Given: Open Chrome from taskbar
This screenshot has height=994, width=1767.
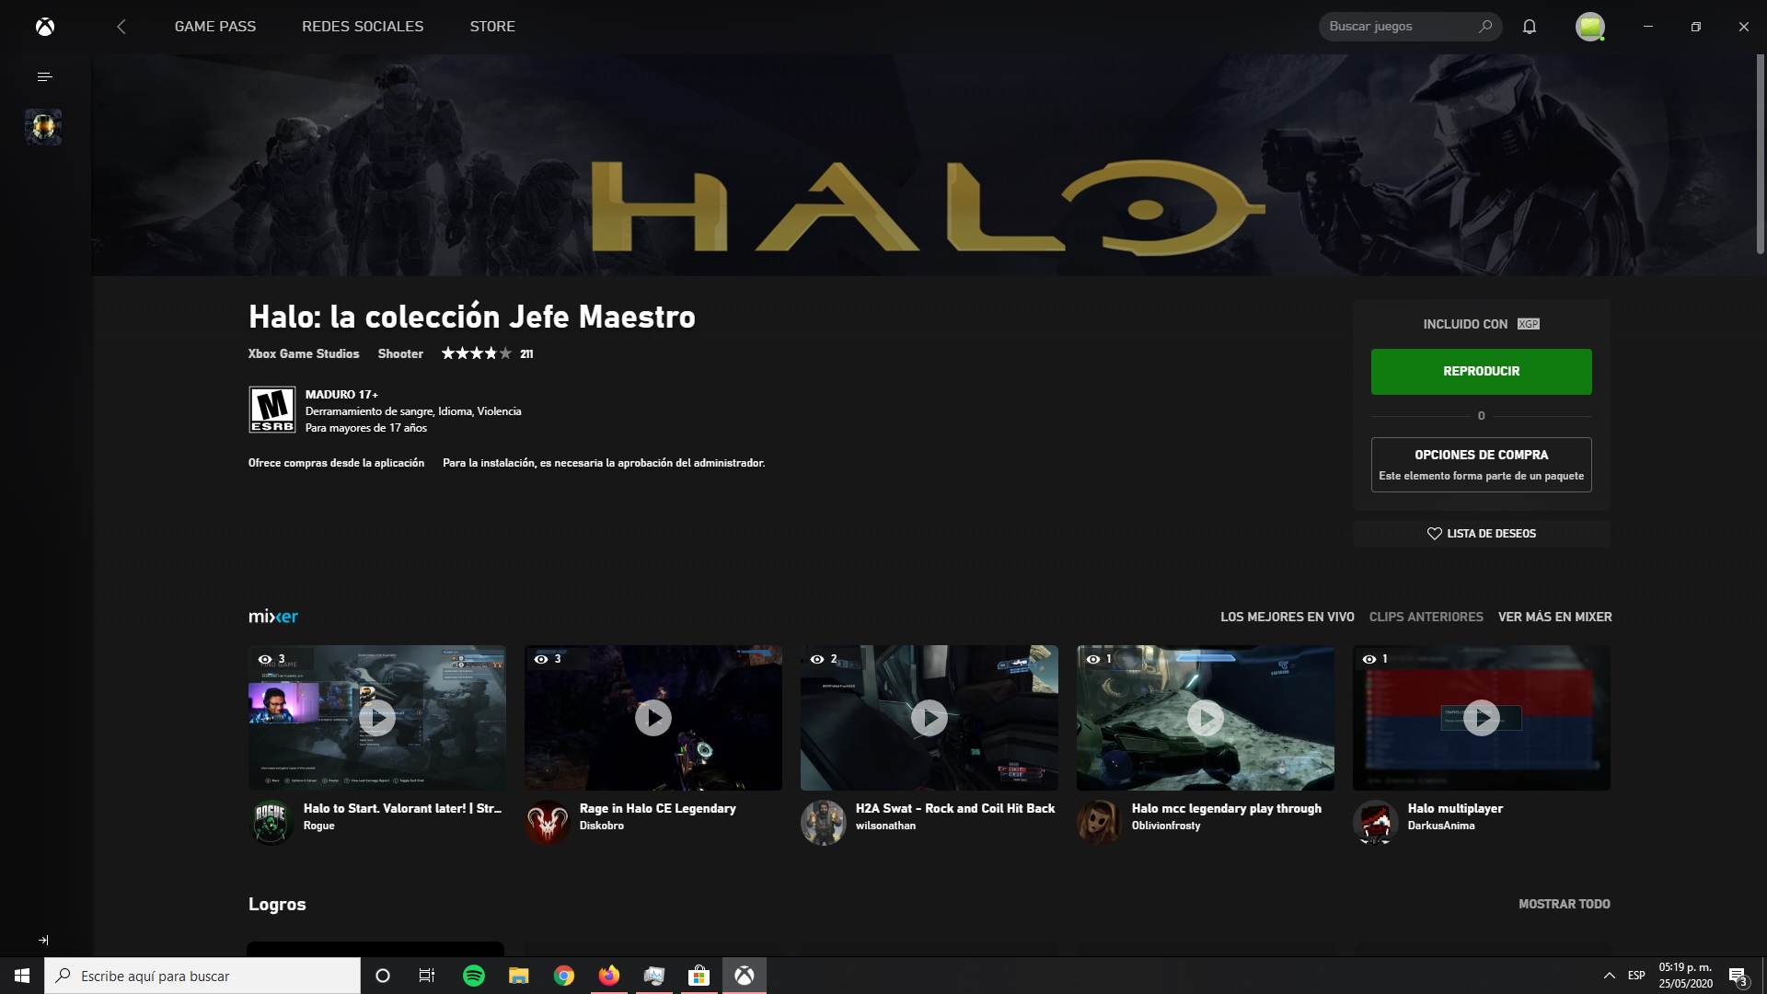Looking at the screenshot, I should click(564, 976).
